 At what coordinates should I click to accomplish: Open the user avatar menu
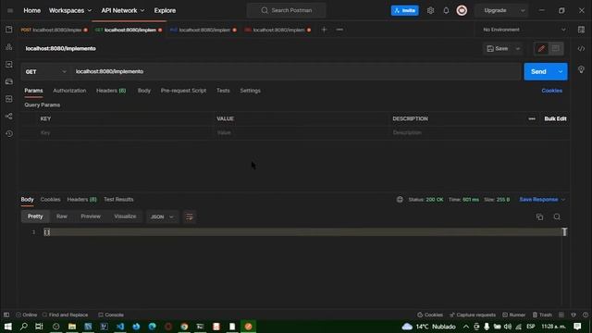(x=462, y=10)
